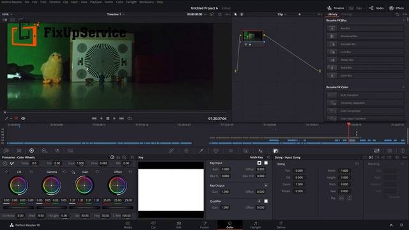Viewport: 409px width, 230px height.
Task: Select the Library tab
Action: tap(332, 14)
